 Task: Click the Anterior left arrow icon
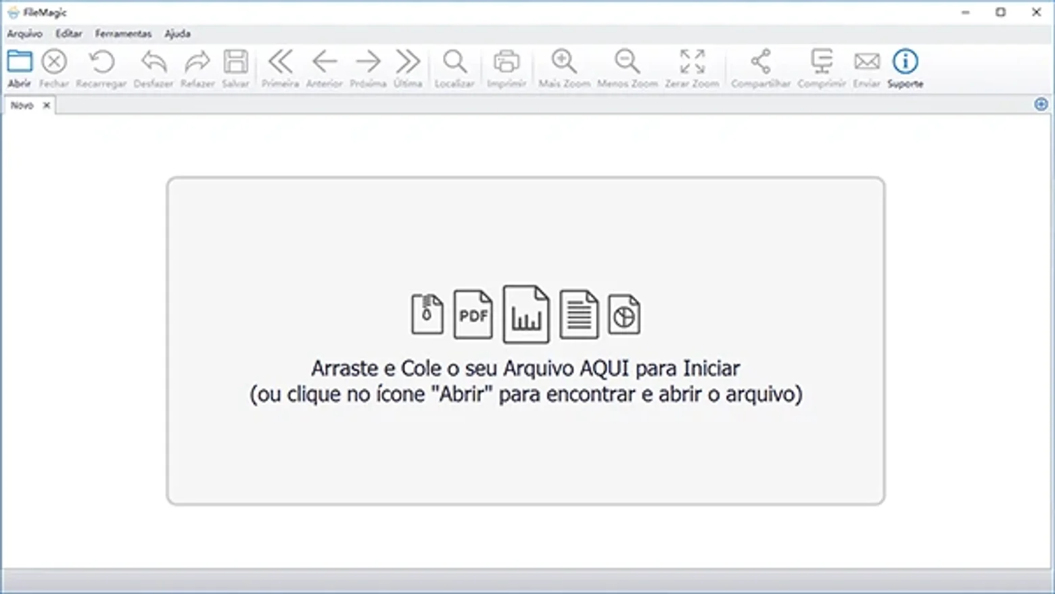point(325,61)
